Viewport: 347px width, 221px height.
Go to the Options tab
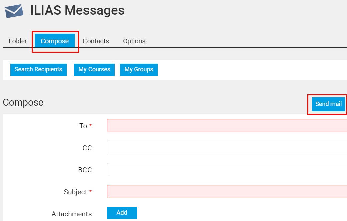coord(134,41)
